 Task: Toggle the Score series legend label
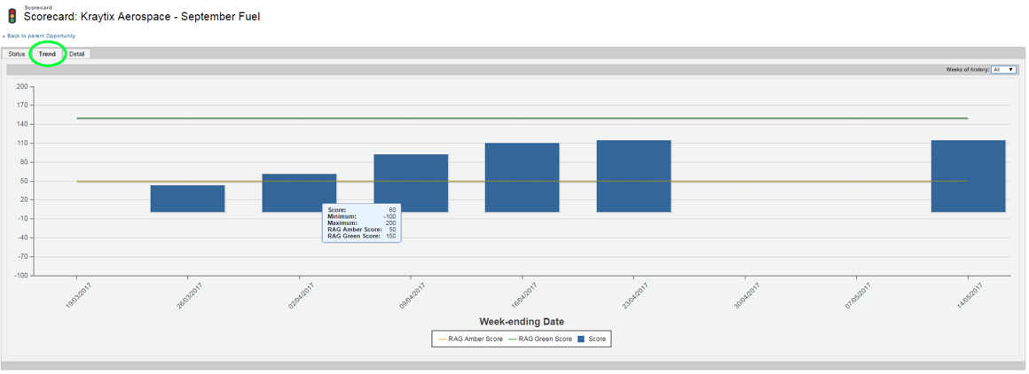[597, 339]
